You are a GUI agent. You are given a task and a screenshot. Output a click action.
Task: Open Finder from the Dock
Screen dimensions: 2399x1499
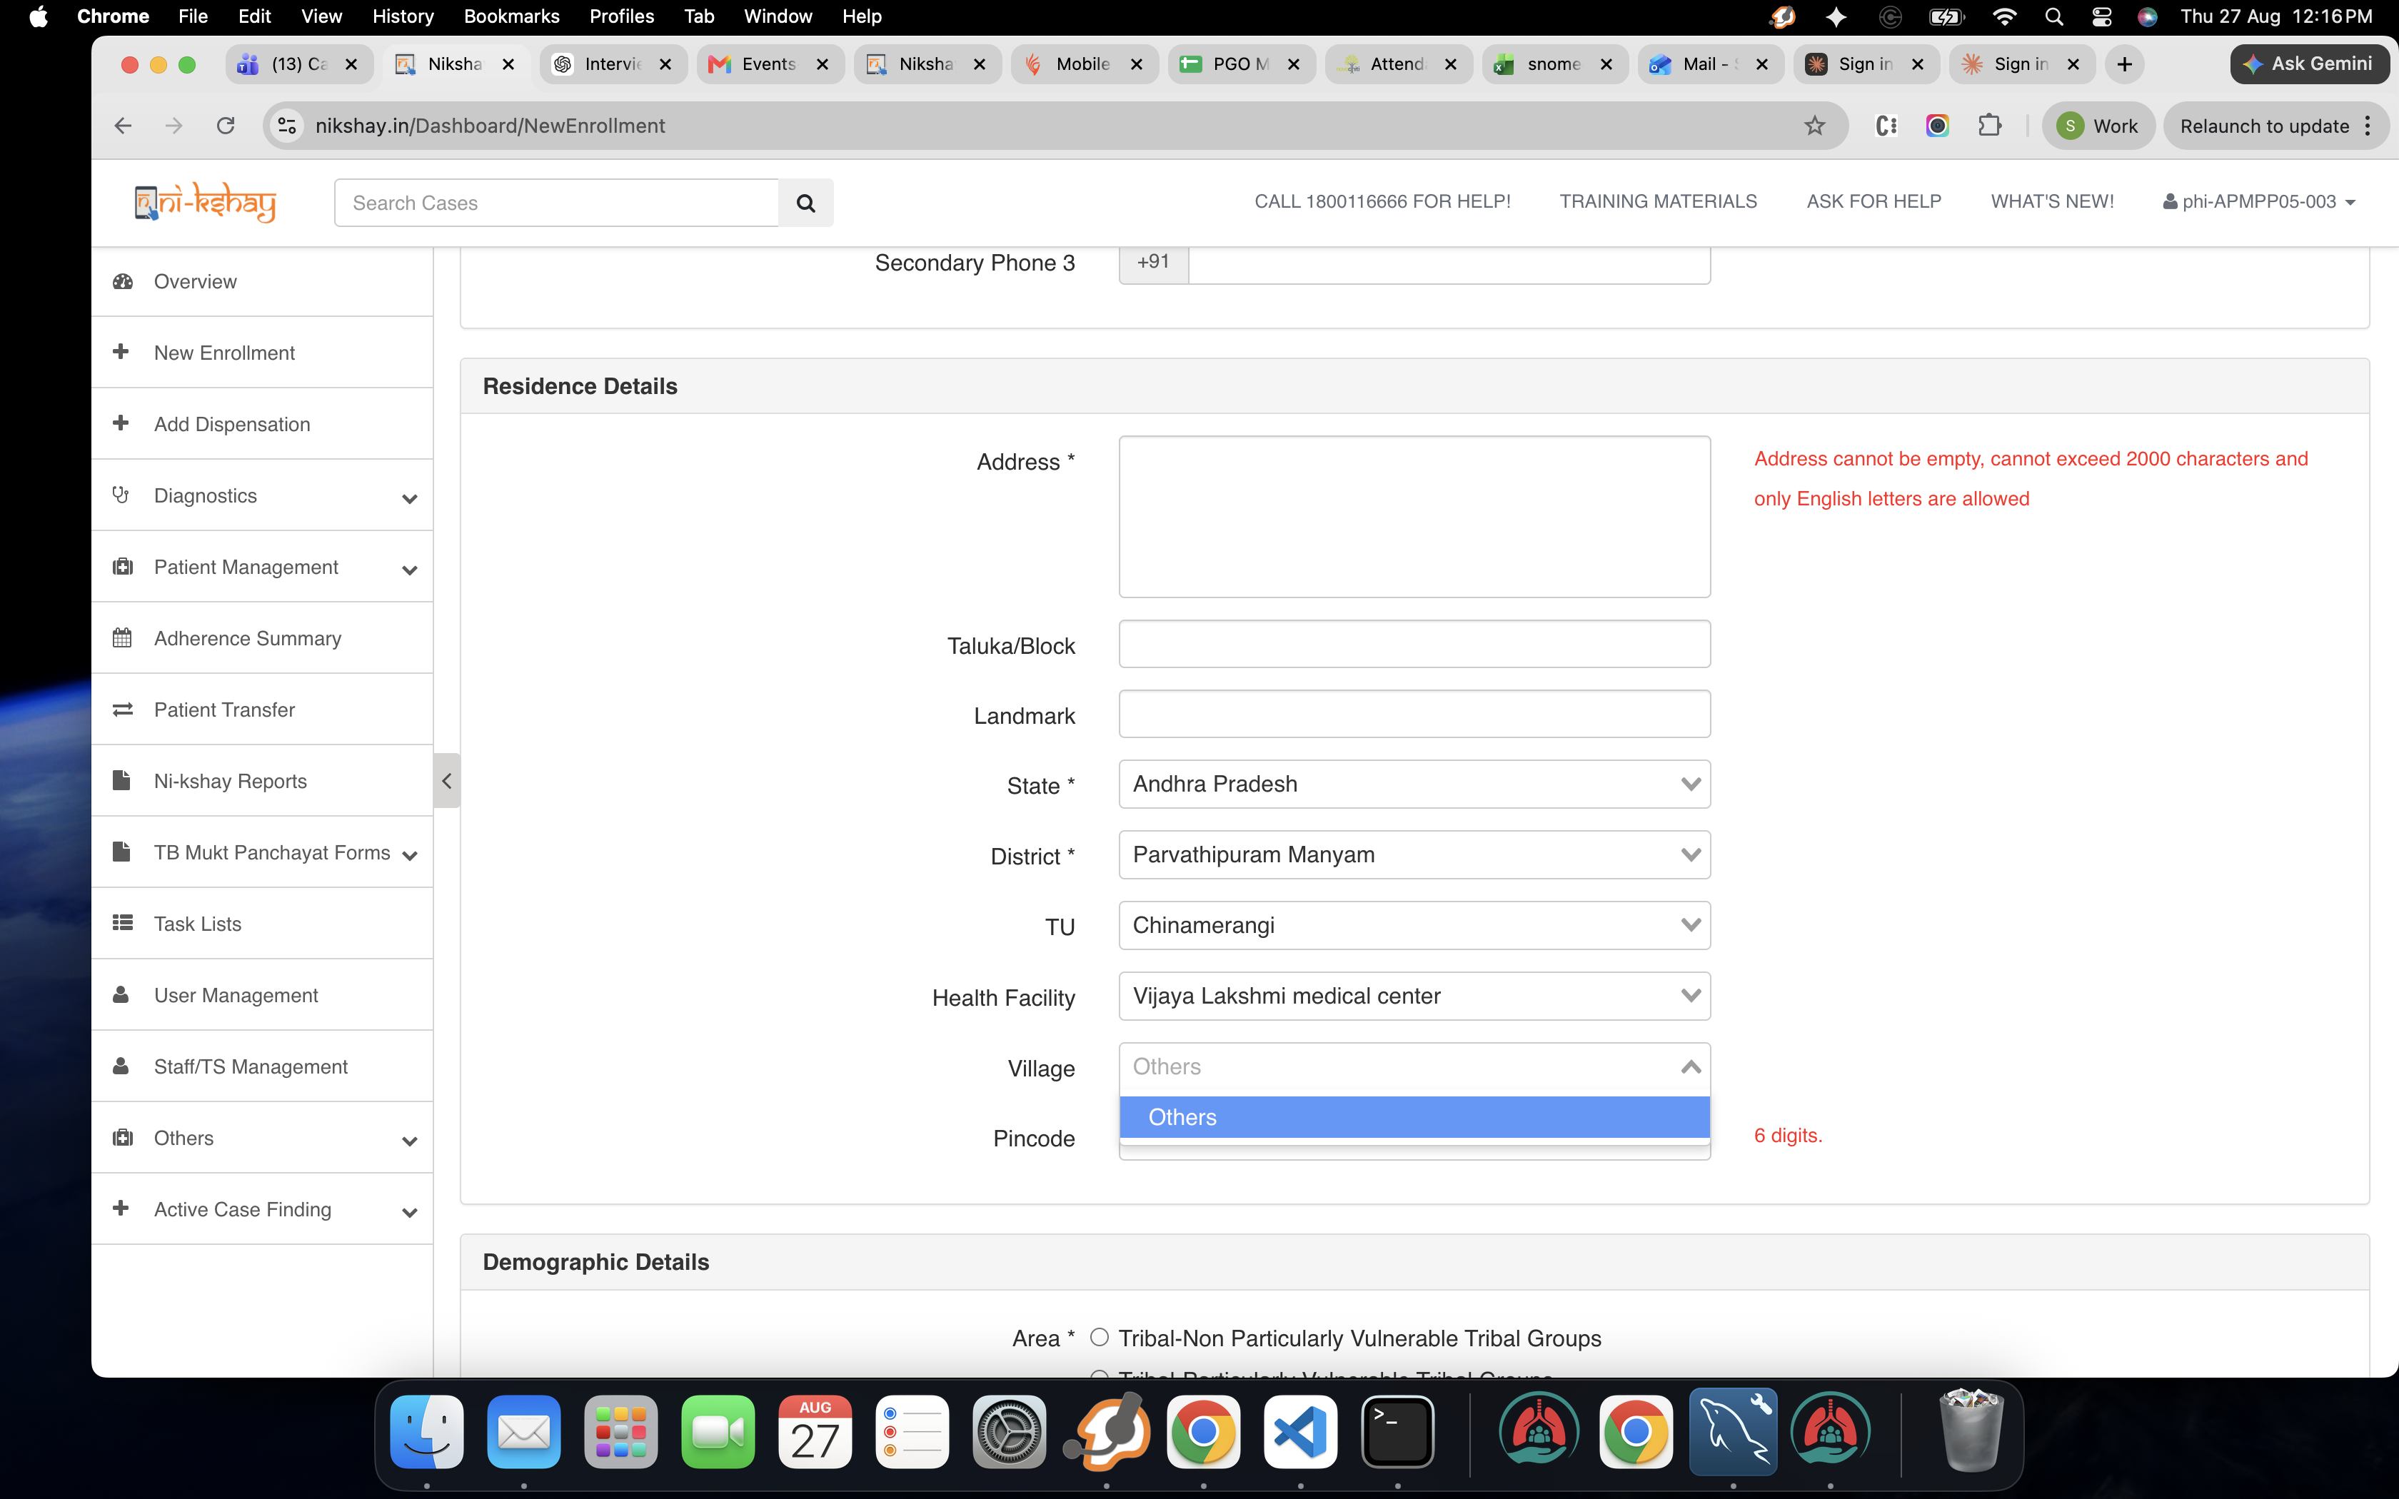(426, 1432)
